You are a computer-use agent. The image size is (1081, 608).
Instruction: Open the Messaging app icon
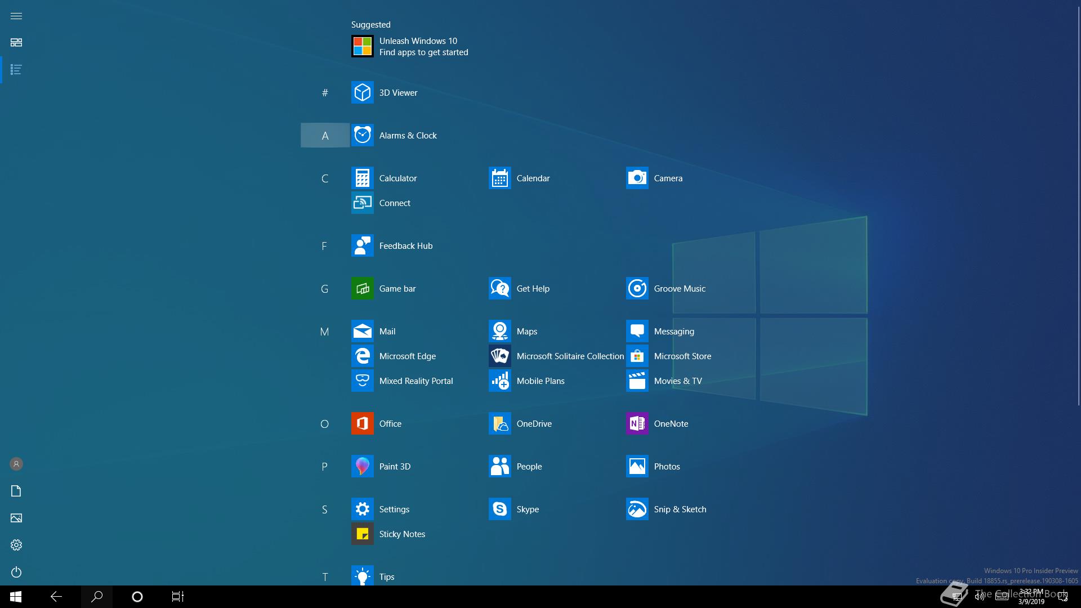point(637,331)
